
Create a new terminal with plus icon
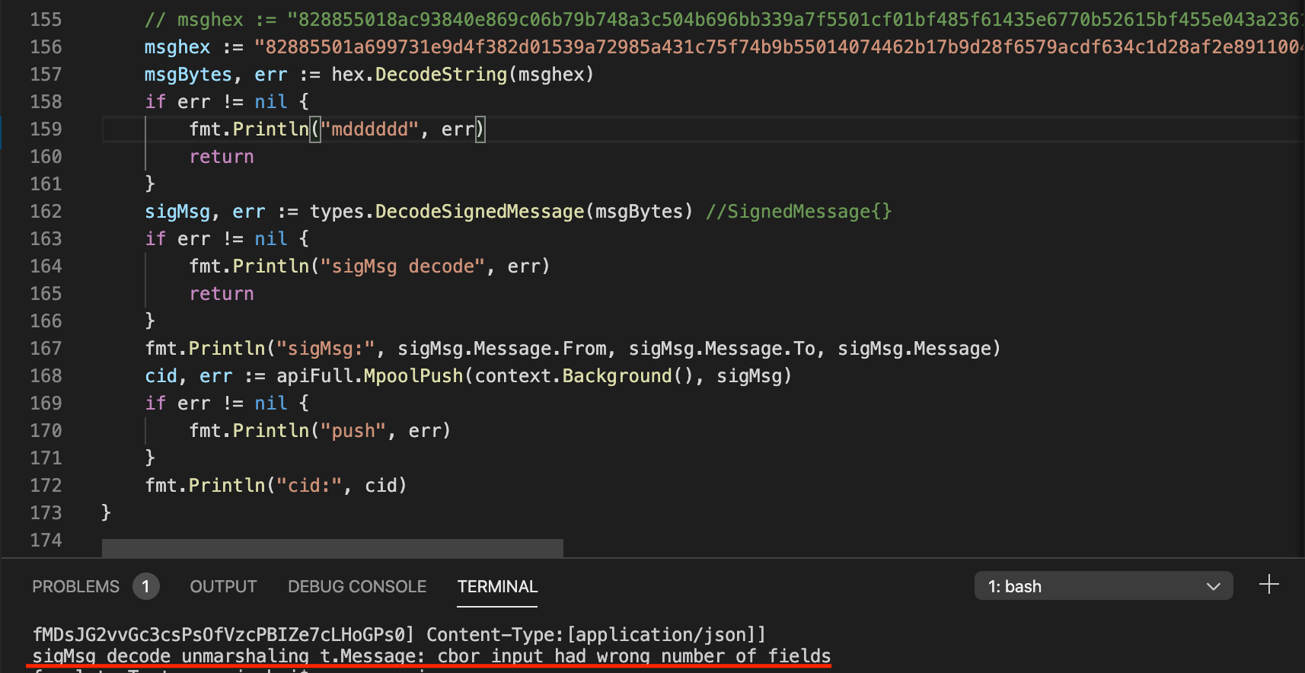(x=1268, y=585)
